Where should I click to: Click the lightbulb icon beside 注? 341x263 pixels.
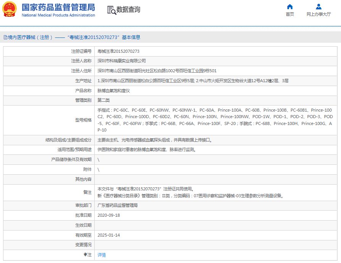tap(85, 255)
